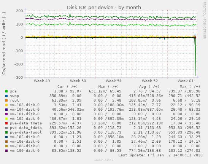The width and height of the screenshot is (208, 164).
Task: Click sda current value '1.88 / 92.07'
Action: tap(68, 91)
